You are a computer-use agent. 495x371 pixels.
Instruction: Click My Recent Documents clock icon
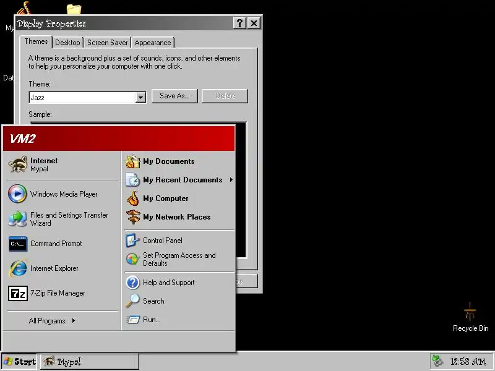click(132, 180)
